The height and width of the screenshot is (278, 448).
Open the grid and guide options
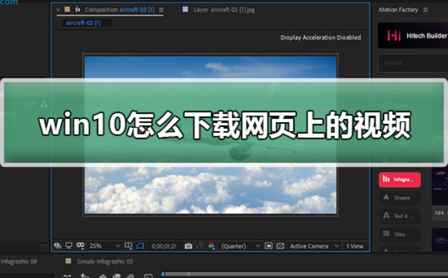[x=128, y=245]
